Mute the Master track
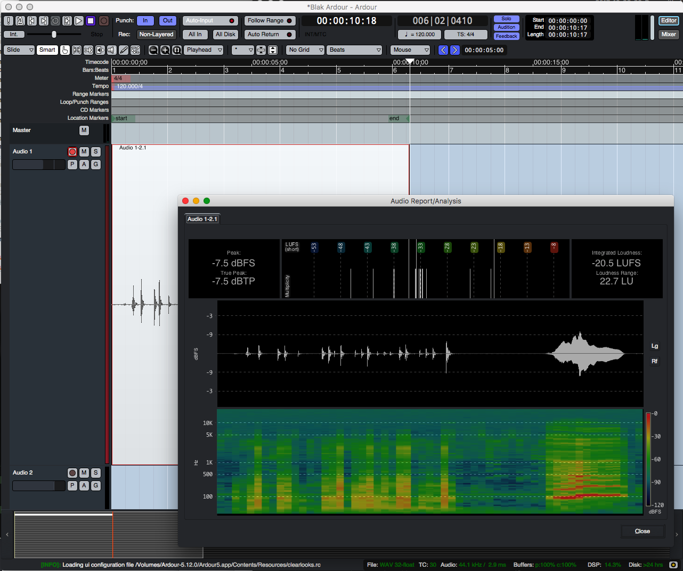Viewport: 683px width, 571px height. pyautogui.click(x=84, y=130)
